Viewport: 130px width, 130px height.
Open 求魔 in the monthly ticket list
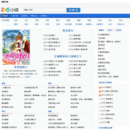coord(108,122)
